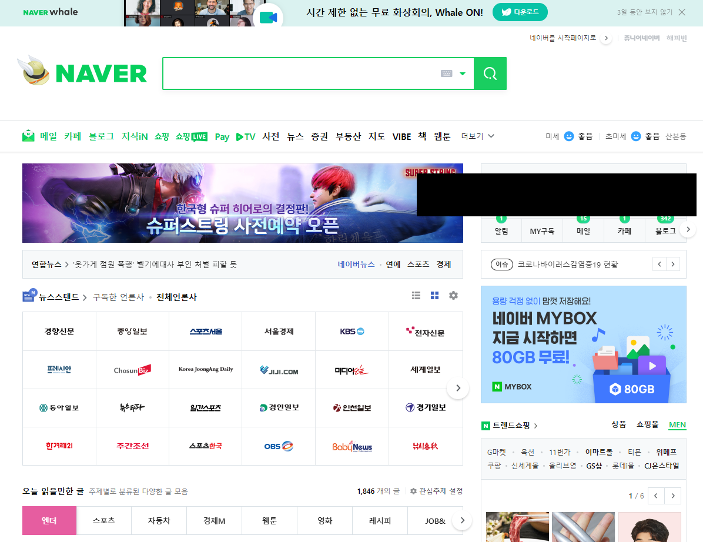Screen dimensions: 703x542
Task: Open the 동아일보 newsstand logo
Action: click(59, 408)
